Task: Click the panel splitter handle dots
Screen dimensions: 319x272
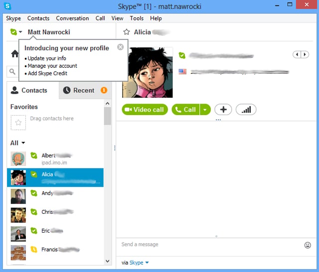Action: 115,148
